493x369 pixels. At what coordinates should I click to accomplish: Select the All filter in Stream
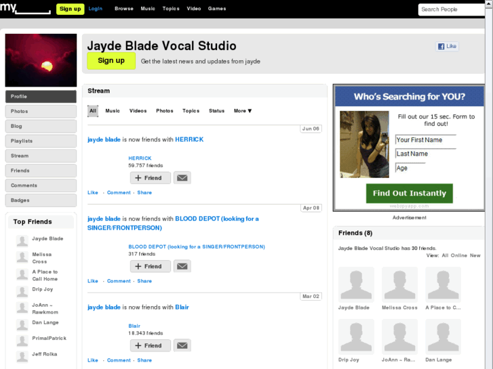click(x=93, y=111)
